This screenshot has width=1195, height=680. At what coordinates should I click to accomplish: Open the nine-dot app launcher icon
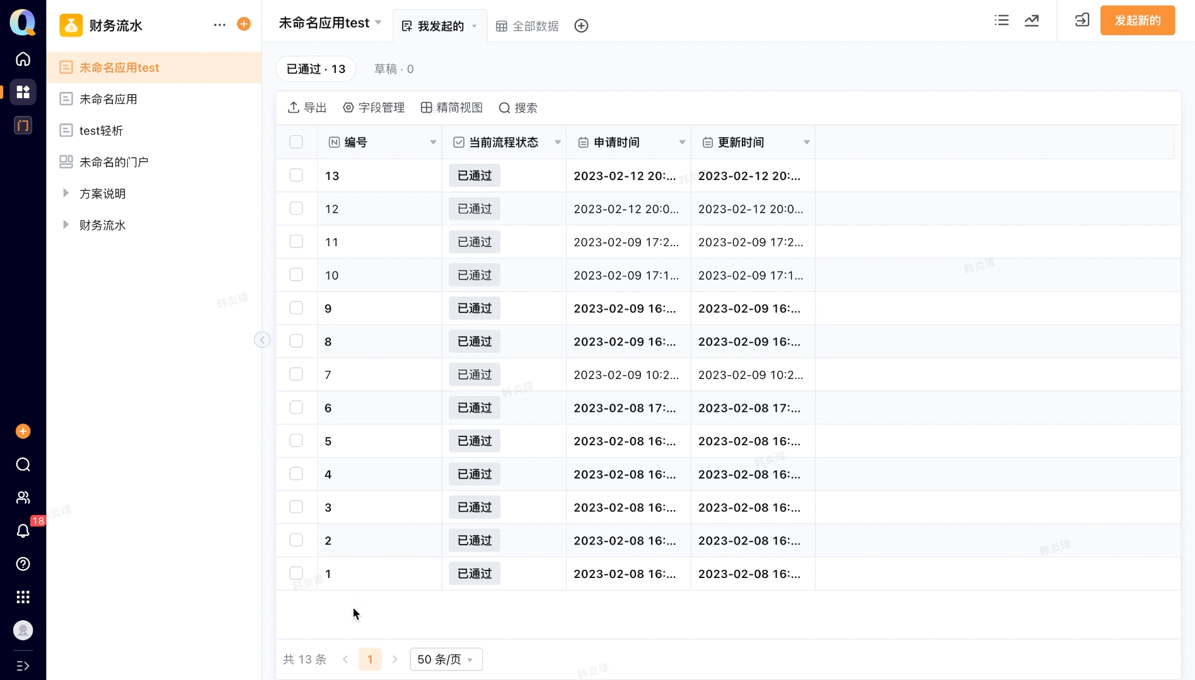23,597
